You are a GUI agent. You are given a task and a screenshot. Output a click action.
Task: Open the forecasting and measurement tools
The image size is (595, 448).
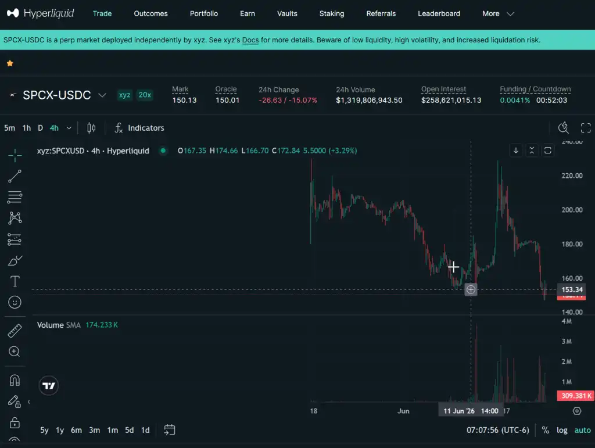pyautogui.click(x=15, y=239)
